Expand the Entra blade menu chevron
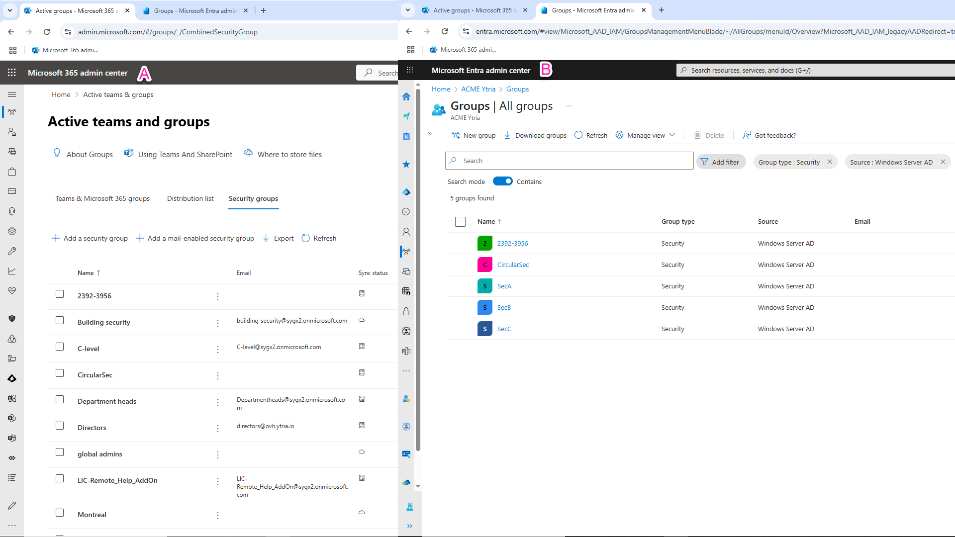The image size is (955, 537). pos(430,134)
